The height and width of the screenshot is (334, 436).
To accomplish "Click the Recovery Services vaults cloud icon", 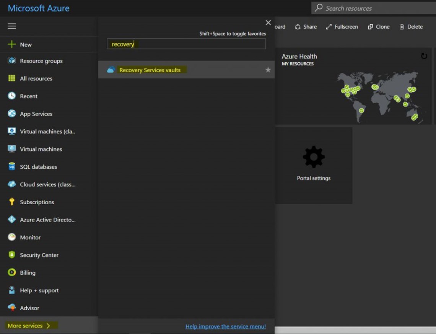I will click(111, 70).
